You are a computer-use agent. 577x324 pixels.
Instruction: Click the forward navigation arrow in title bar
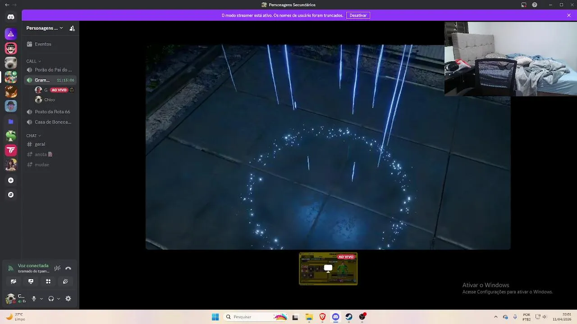tap(14, 5)
